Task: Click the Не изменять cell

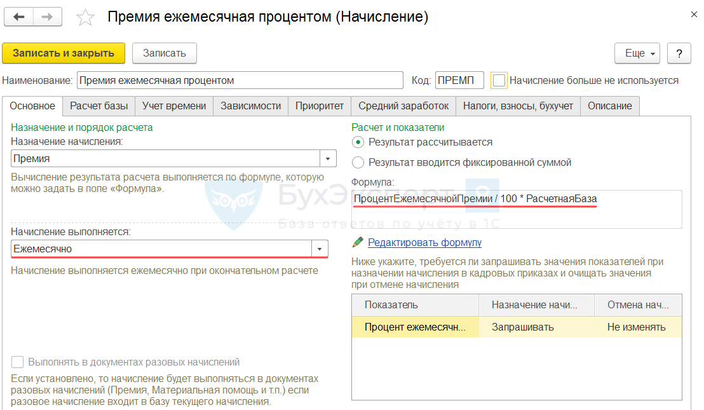Action: point(638,327)
